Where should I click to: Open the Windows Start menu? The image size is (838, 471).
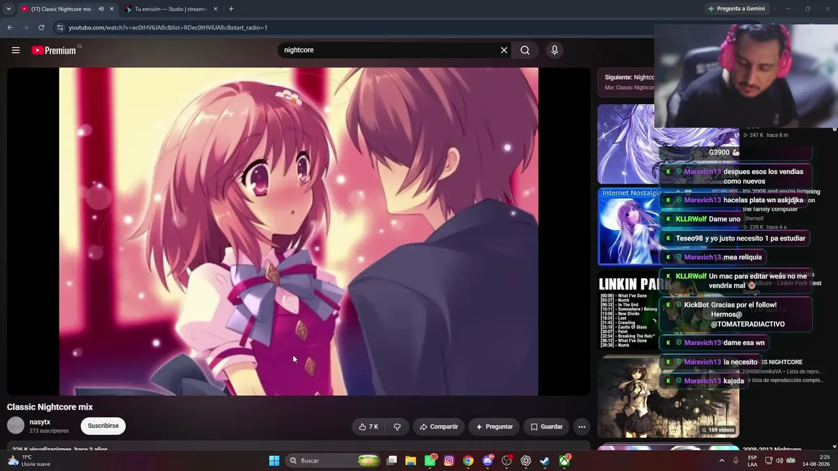pyautogui.click(x=274, y=461)
